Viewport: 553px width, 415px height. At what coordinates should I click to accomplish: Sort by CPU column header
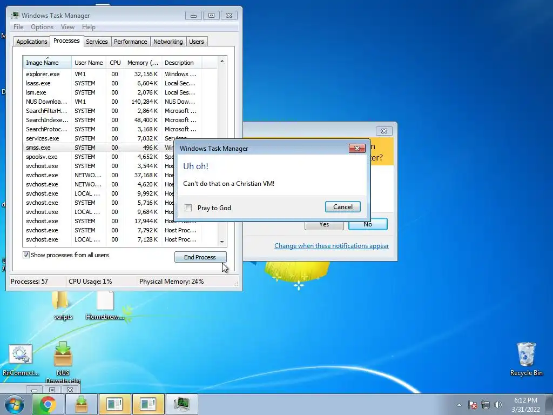pyautogui.click(x=115, y=63)
